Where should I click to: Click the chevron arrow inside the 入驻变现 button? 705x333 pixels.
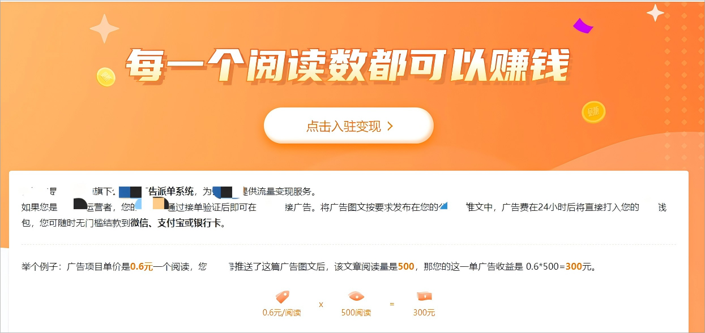[x=390, y=126]
